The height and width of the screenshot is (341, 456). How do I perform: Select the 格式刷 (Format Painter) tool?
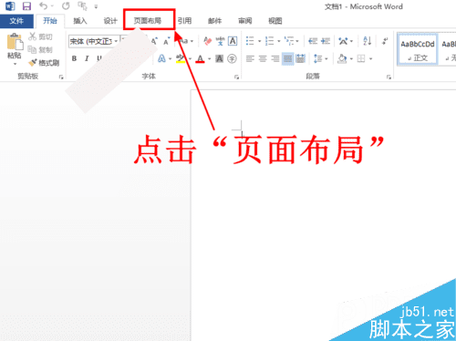pos(44,63)
